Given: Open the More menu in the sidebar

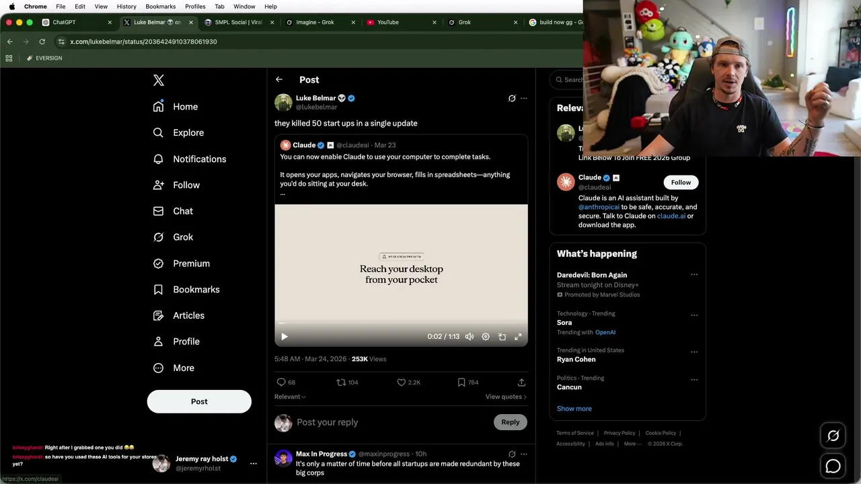Looking at the screenshot, I should coord(174,368).
